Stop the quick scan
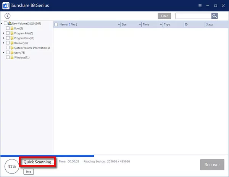Viewport: 229px width, 177px height. [x=29, y=172]
